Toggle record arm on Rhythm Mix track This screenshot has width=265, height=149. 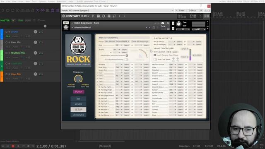[7, 53]
